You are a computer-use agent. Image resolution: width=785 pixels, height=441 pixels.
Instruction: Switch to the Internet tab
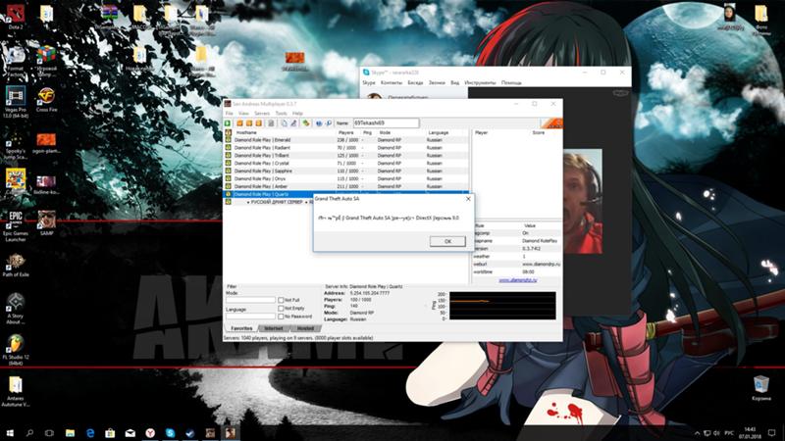pos(274,328)
